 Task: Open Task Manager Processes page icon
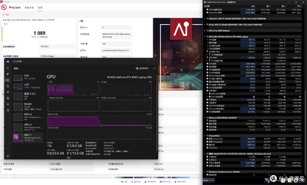point(8,74)
